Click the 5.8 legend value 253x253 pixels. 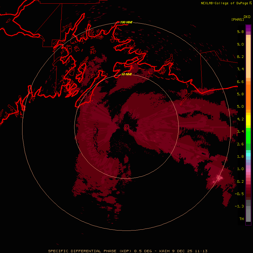[x=240, y=94]
